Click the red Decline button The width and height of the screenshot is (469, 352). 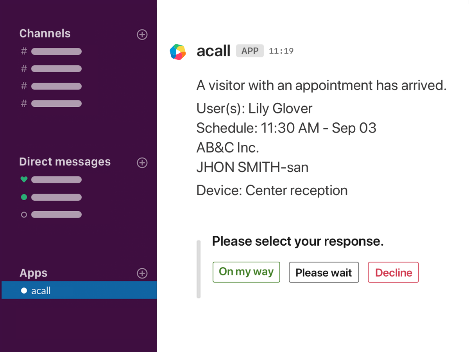[x=394, y=272]
